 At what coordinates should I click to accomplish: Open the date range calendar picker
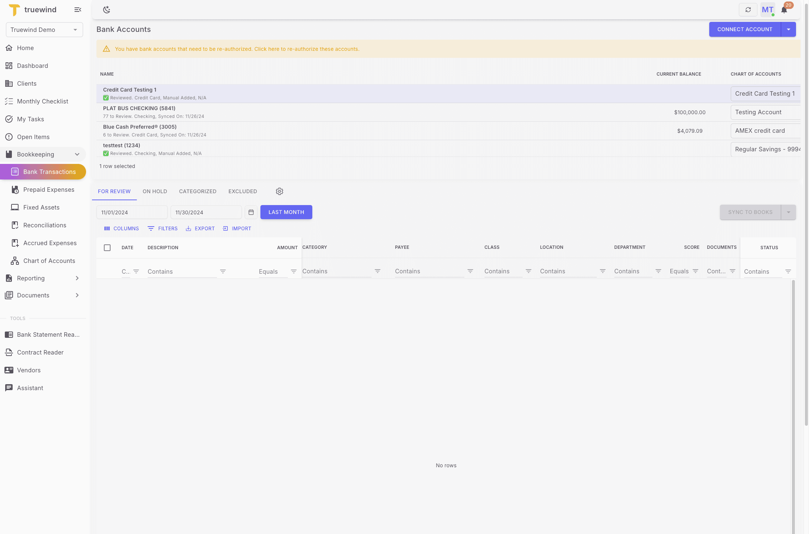tap(251, 212)
